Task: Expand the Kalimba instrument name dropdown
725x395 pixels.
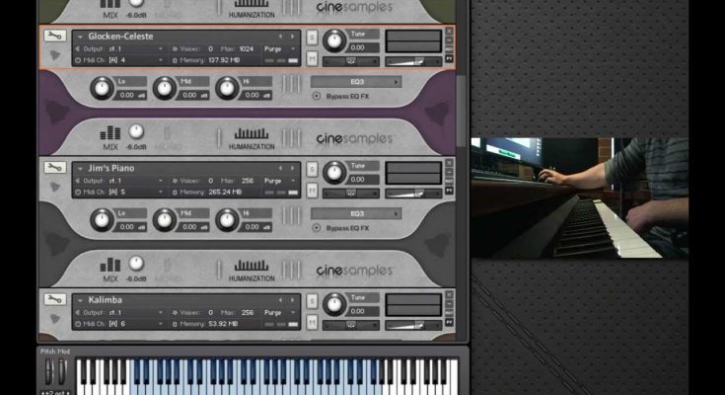Action: click(x=79, y=300)
